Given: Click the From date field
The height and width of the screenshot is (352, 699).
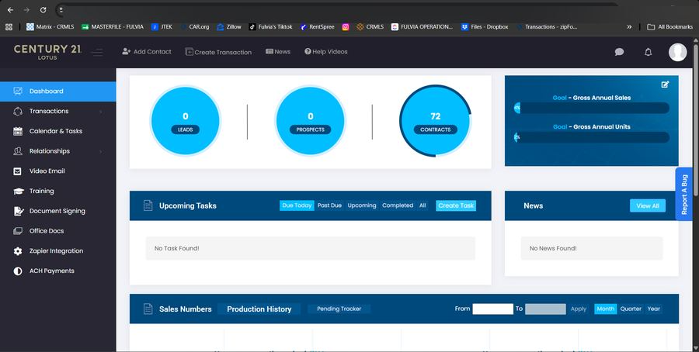Looking at the screenshot, I should click(x=493, y=309).
